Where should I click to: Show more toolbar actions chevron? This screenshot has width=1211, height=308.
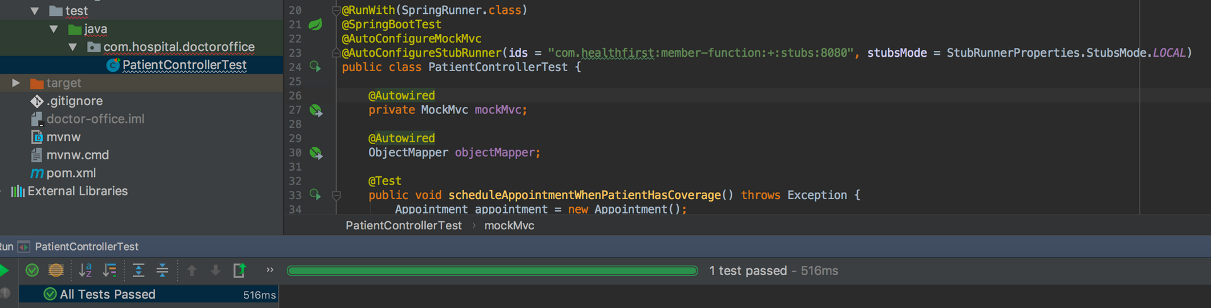pos(270,270)
